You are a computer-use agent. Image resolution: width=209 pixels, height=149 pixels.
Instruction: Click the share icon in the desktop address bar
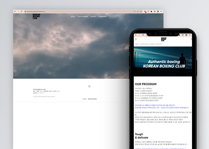138,11
